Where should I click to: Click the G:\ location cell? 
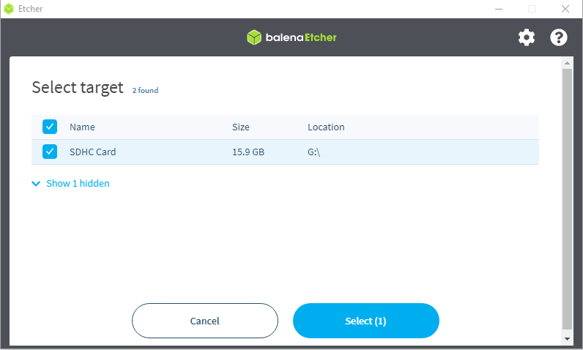pyautogui.click(x=315, y=152)
